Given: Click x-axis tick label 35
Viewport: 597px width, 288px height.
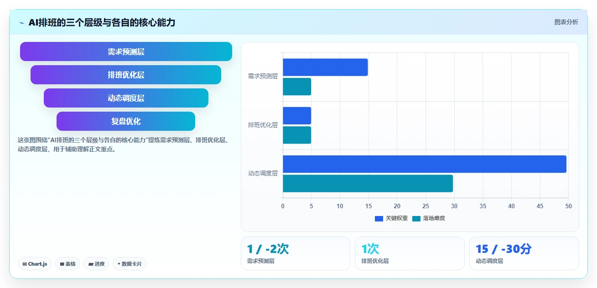Looking at the screenshot, I should (x=483, y=206).
